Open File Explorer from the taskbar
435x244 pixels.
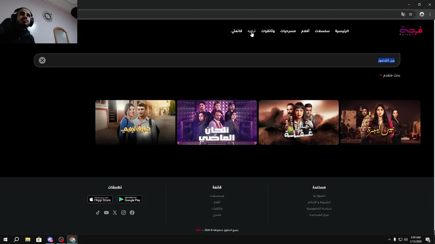coord(28,240)
